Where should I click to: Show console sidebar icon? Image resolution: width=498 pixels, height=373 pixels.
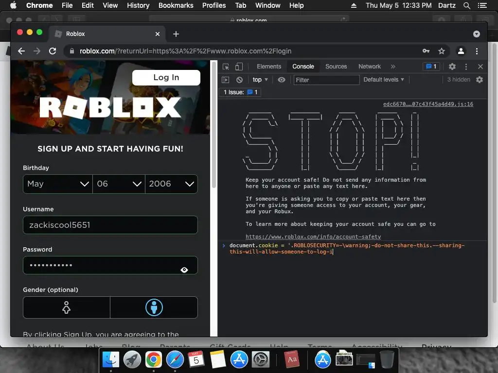click(225, 80)
